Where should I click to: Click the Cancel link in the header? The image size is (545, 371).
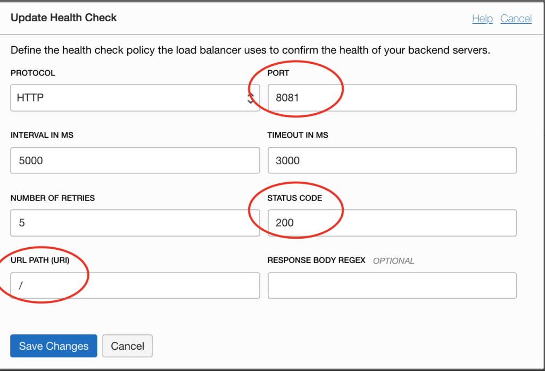click(516, 18)
